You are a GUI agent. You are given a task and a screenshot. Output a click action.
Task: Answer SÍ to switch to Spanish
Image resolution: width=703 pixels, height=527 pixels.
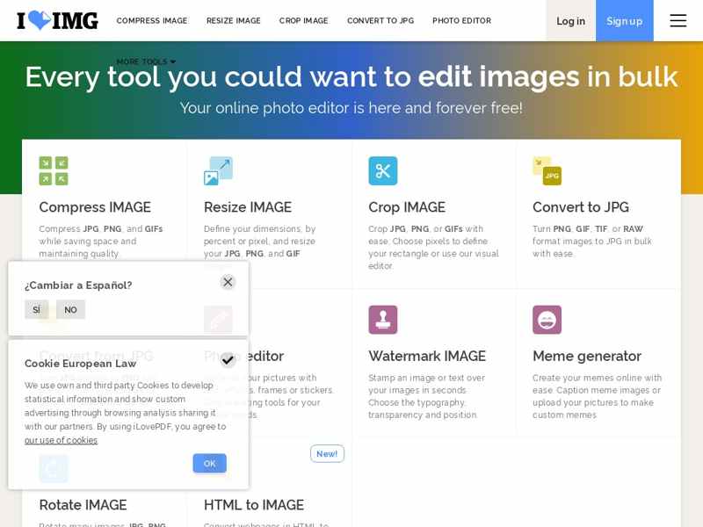point(37,310)
